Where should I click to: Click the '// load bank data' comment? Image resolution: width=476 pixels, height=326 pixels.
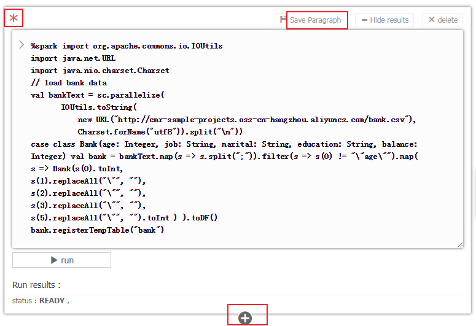tap(69, 83)
